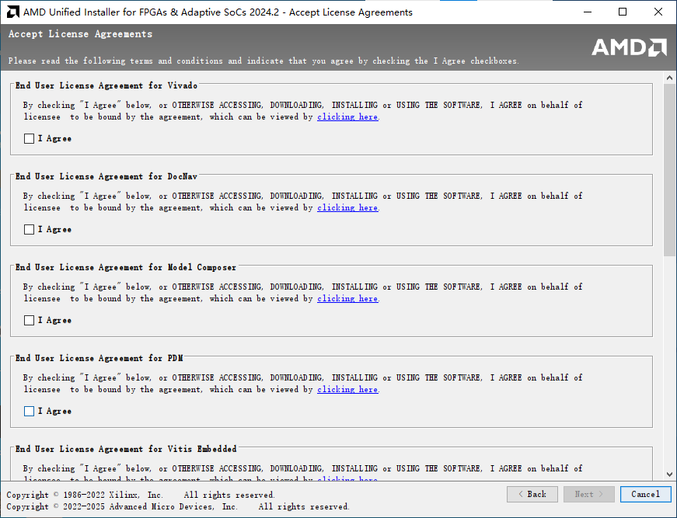Cancel the installer
The width and height of the screenshot is (677, 518).
click(645, 494)
